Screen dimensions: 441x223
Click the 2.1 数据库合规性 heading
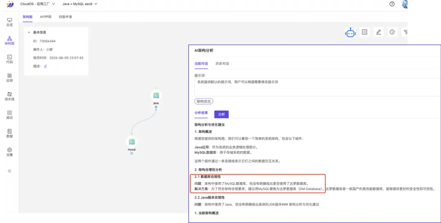click(x=207, y=177)
